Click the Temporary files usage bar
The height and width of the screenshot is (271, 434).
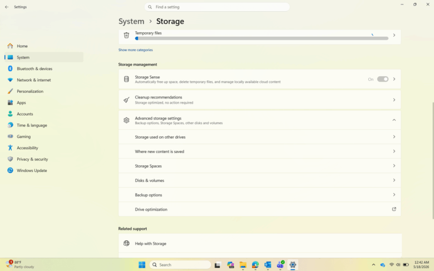(262, 38)
